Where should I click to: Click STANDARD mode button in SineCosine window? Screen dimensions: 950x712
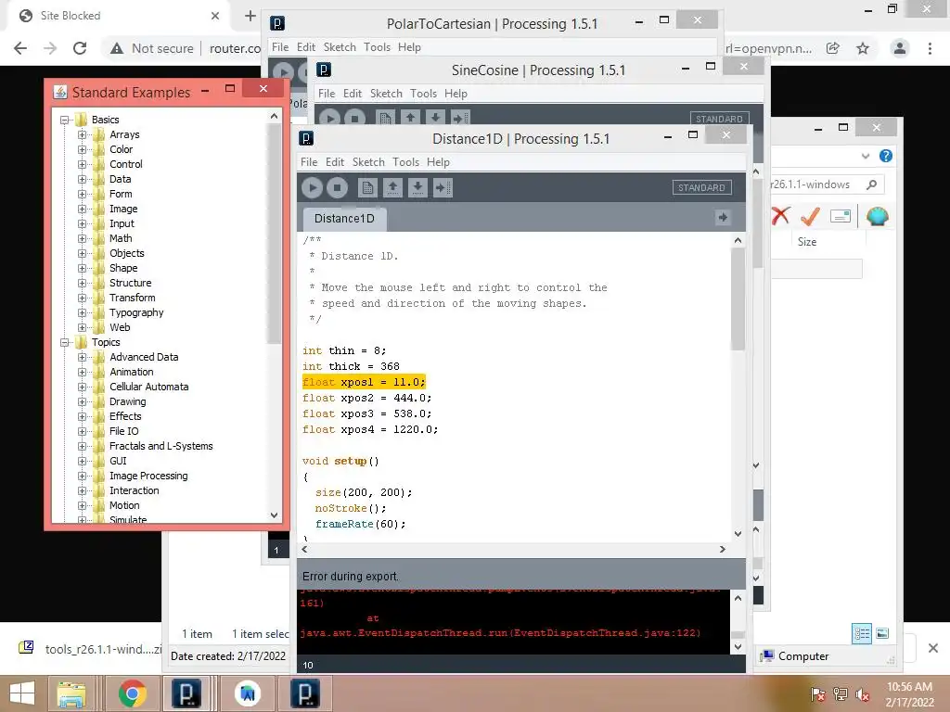(x=719, y=119)
